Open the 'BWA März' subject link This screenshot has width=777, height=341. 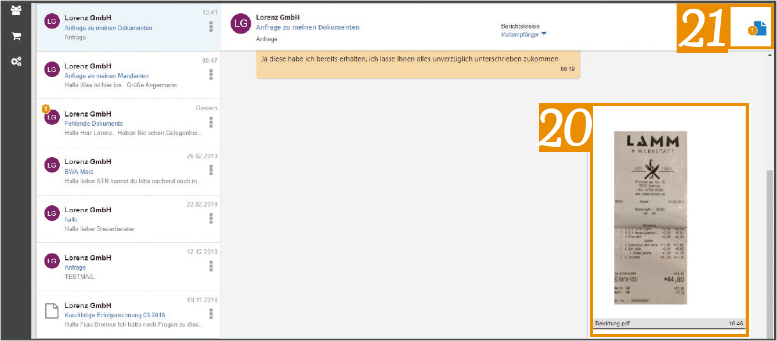[79, 172]
